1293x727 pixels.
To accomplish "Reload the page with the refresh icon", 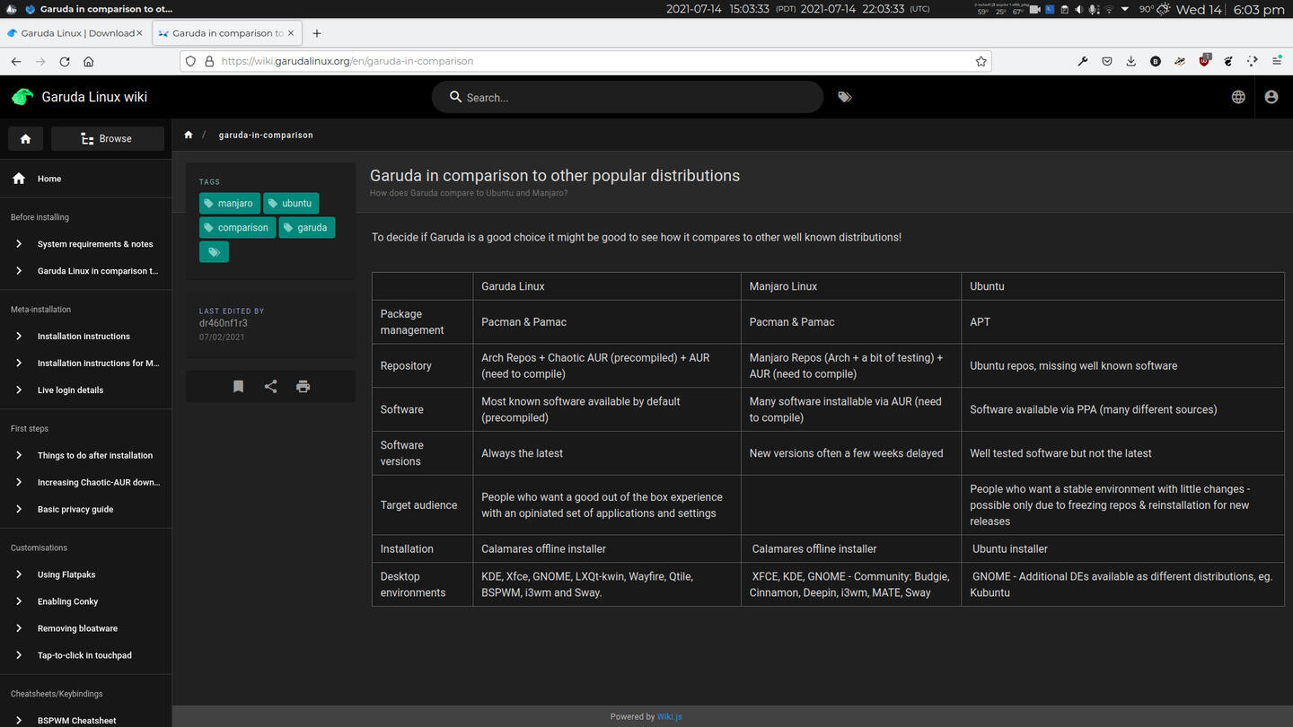I will (64, 61).
